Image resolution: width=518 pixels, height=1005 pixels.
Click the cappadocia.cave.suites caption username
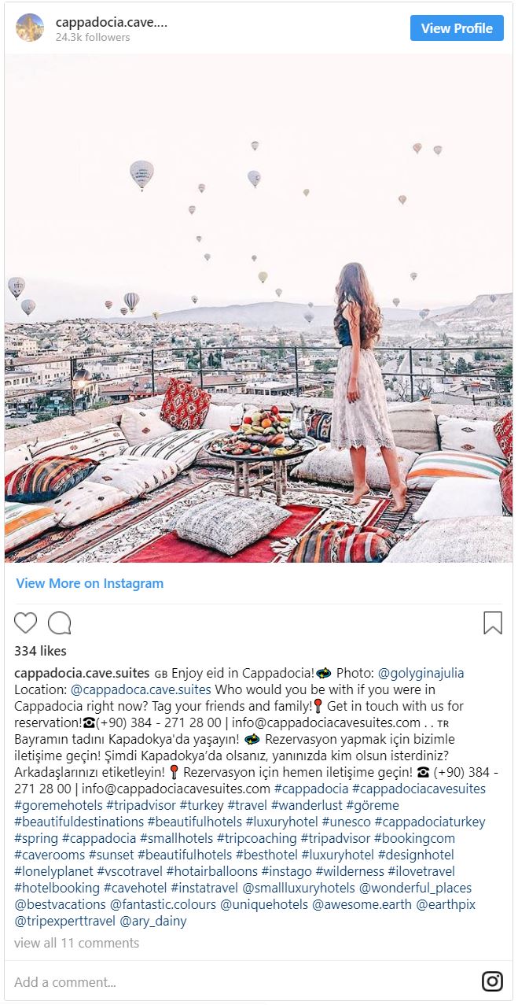(x=82, y=673)
